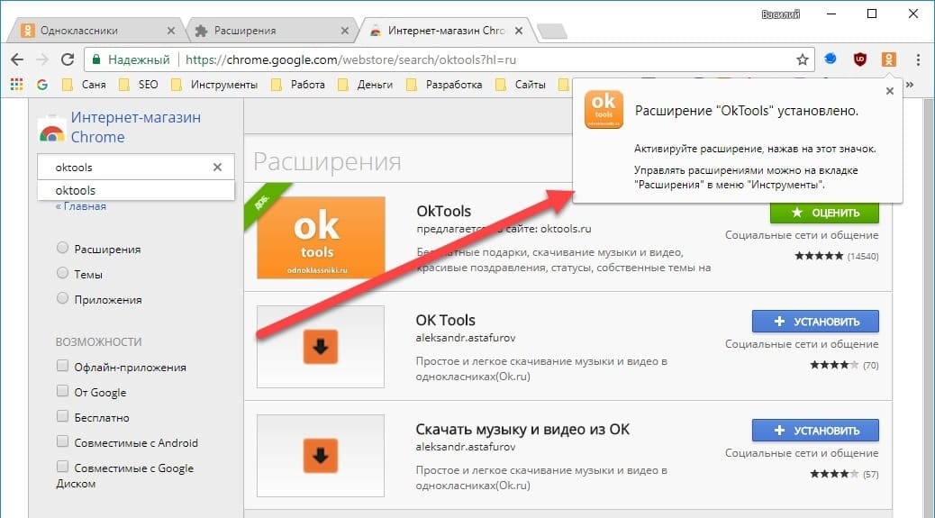Check the Бесплатно filter
The height and width of the screenshot is (518, 935).
62,416
